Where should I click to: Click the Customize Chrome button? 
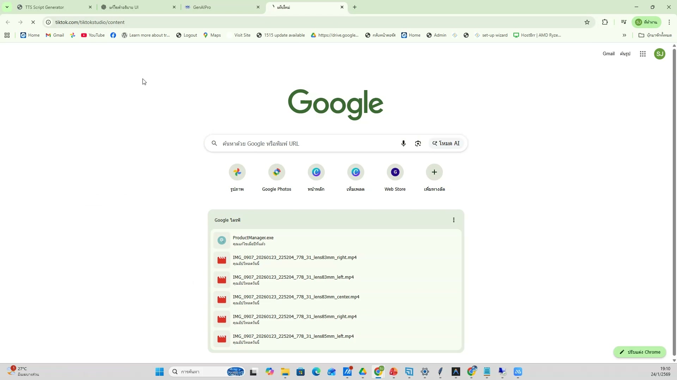point(640,352)
